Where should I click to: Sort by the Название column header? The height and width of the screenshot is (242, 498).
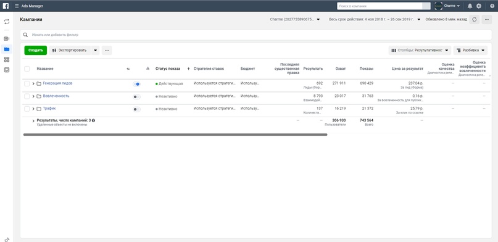45,69
